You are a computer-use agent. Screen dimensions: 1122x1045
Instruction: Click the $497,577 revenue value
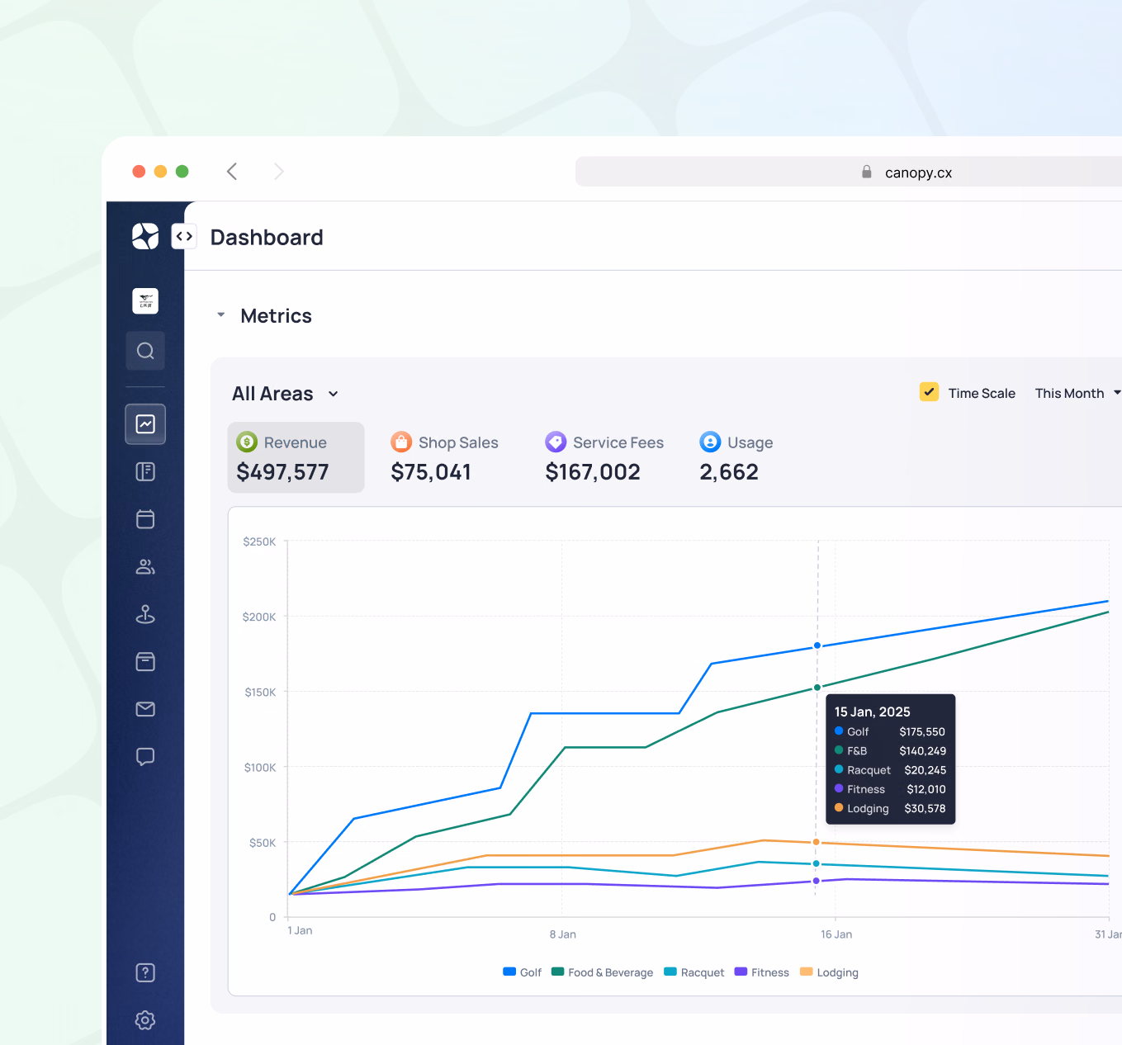pos(282,472)
